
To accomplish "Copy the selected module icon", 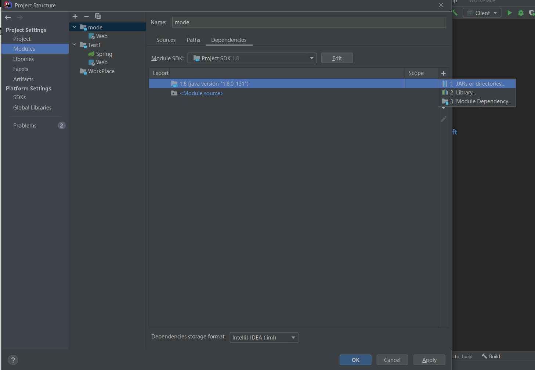I will click(98, 16).
